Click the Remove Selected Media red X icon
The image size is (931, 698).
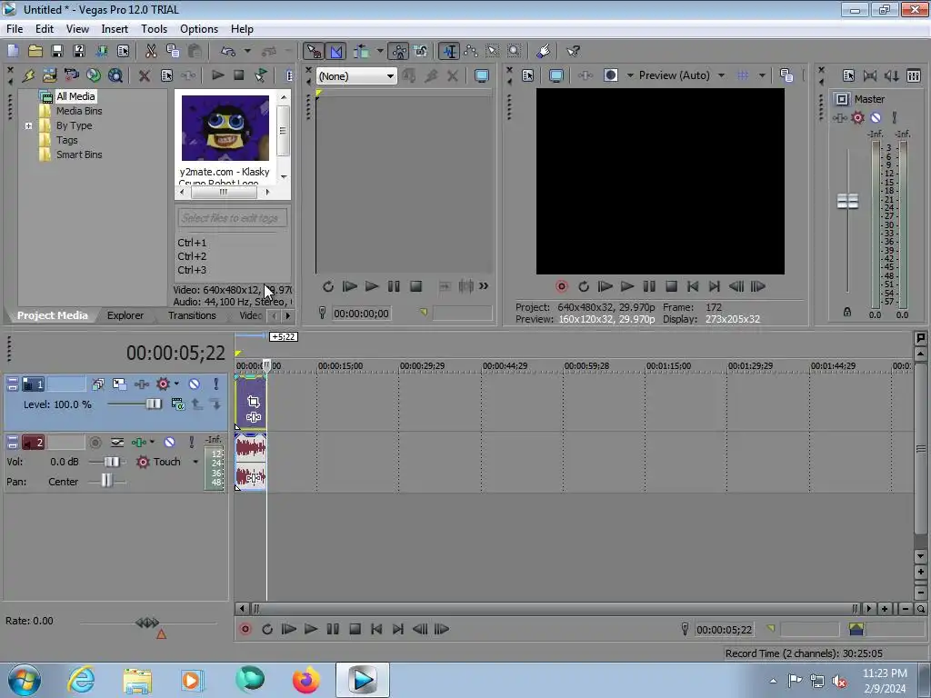pos(144,75)
